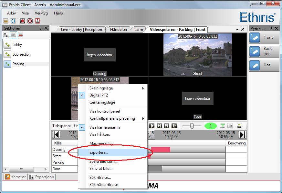This screenshot has width=282, height=193.
Task: Choose Visa hårkors from the menu
Action: click(113, 134)
